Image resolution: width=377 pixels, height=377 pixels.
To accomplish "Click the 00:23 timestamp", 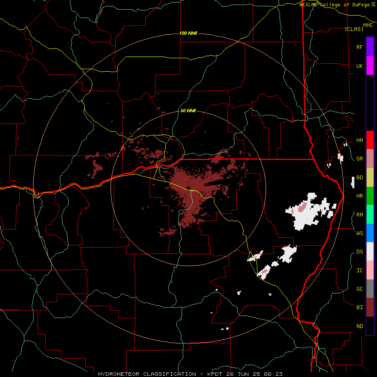I will [x=273, y=374].
